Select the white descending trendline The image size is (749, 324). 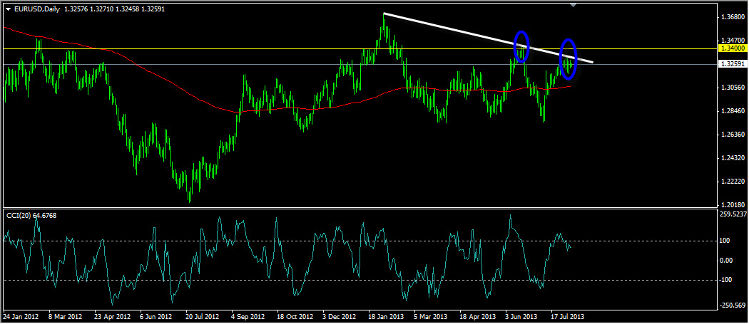(x=488, y=38)
